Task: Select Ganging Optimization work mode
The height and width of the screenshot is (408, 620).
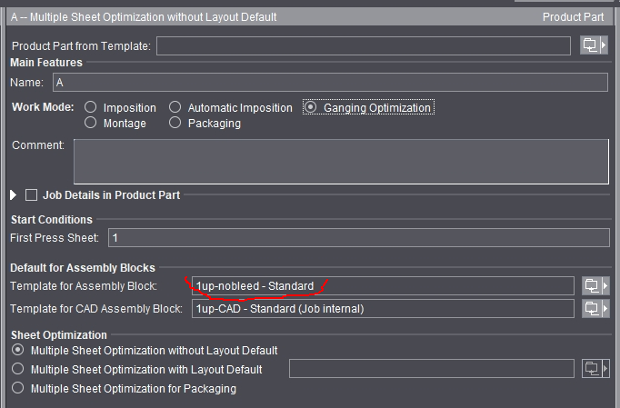Action: pos(311,107)
